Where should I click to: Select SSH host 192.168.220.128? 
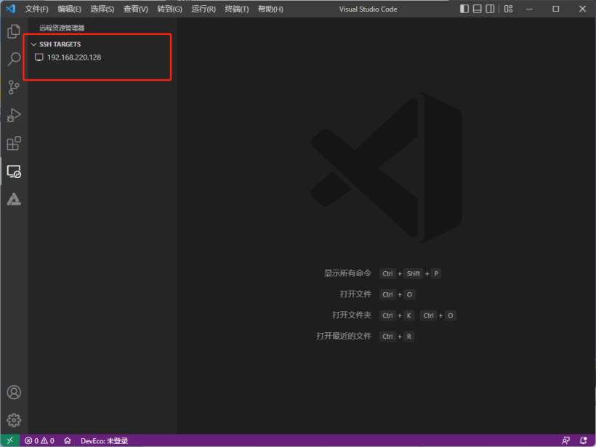(x=73, y=57)
